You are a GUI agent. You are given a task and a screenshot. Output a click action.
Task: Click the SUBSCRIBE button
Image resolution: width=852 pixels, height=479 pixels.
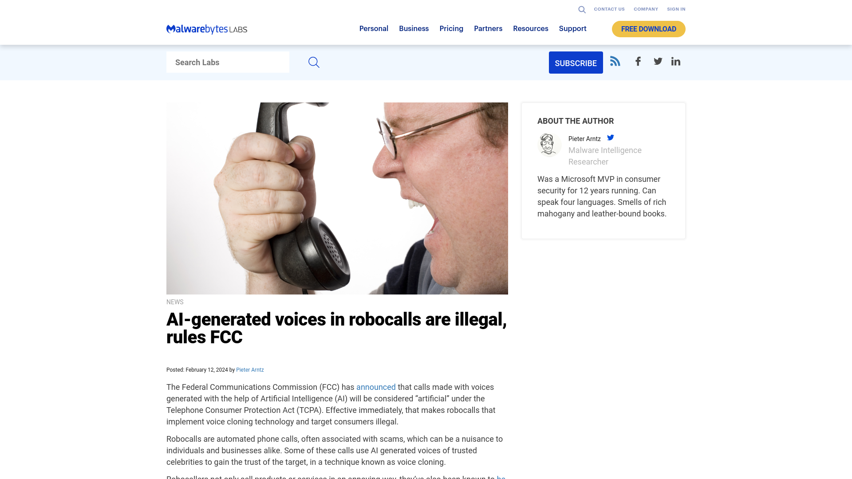(576, 63)
